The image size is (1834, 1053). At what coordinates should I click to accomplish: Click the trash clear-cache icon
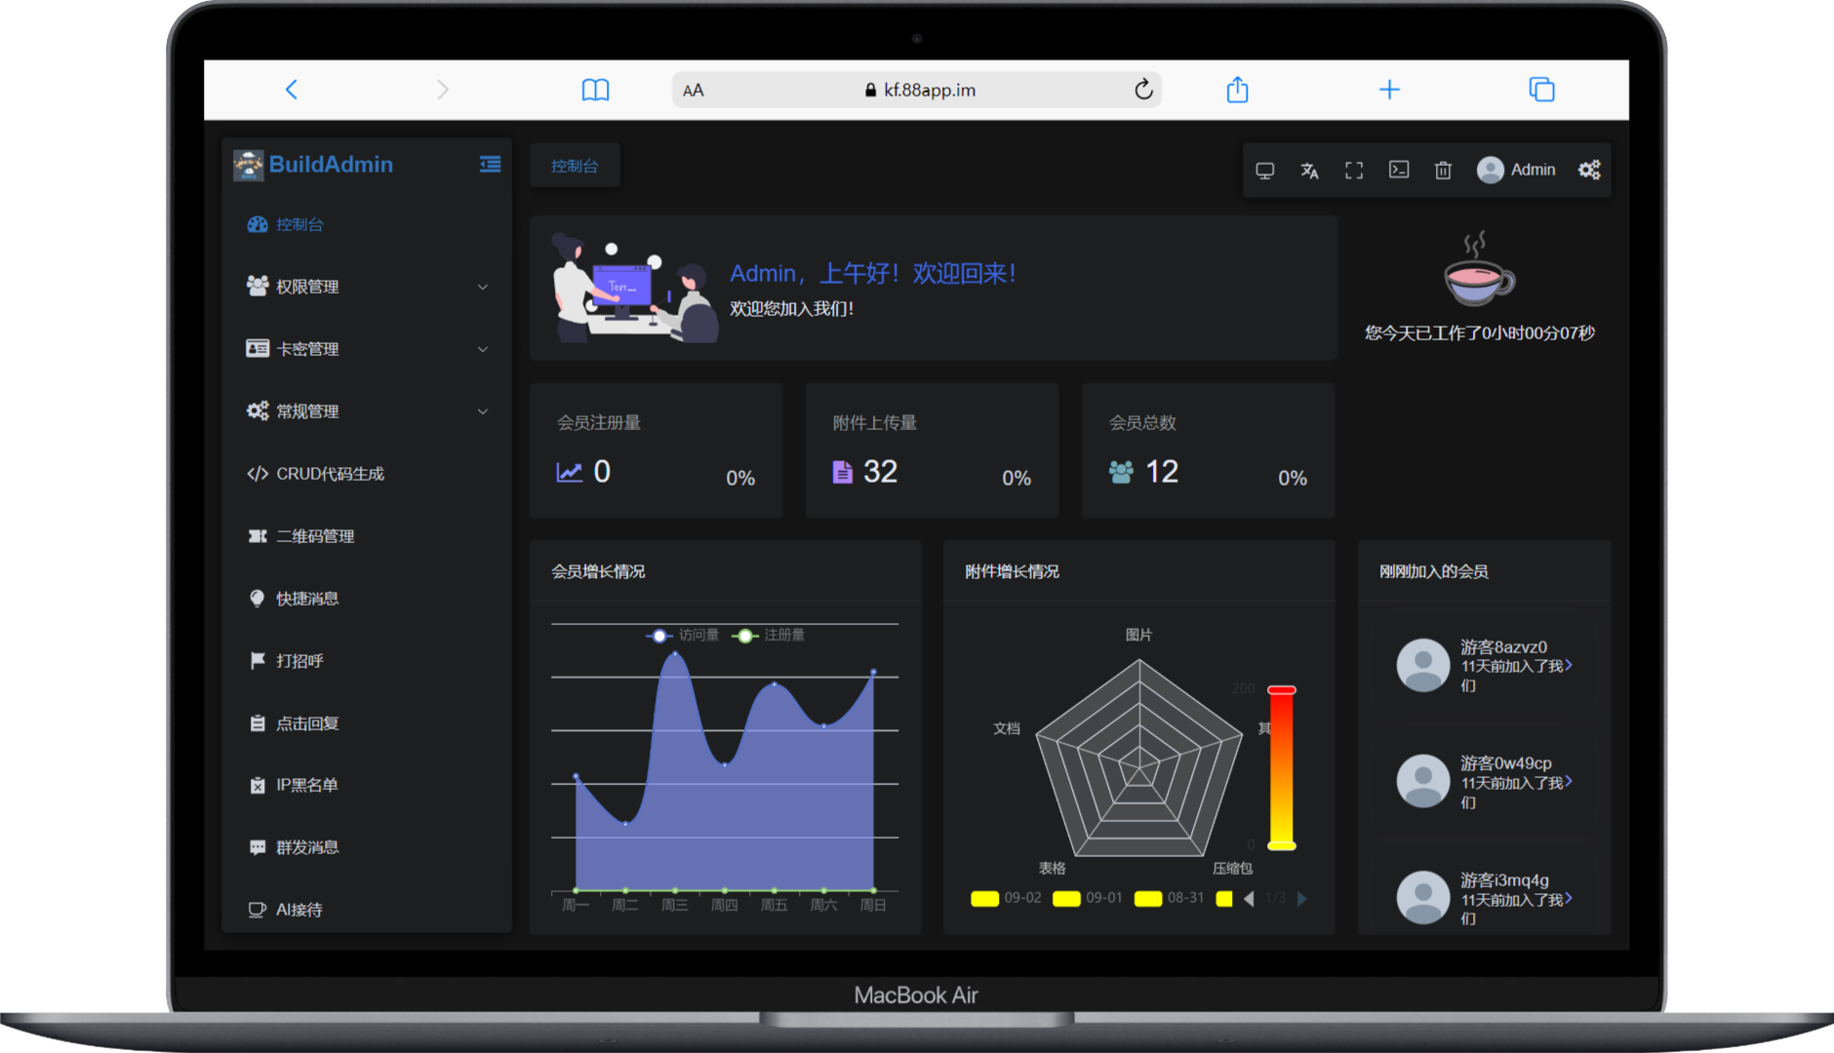[1443, 171]
